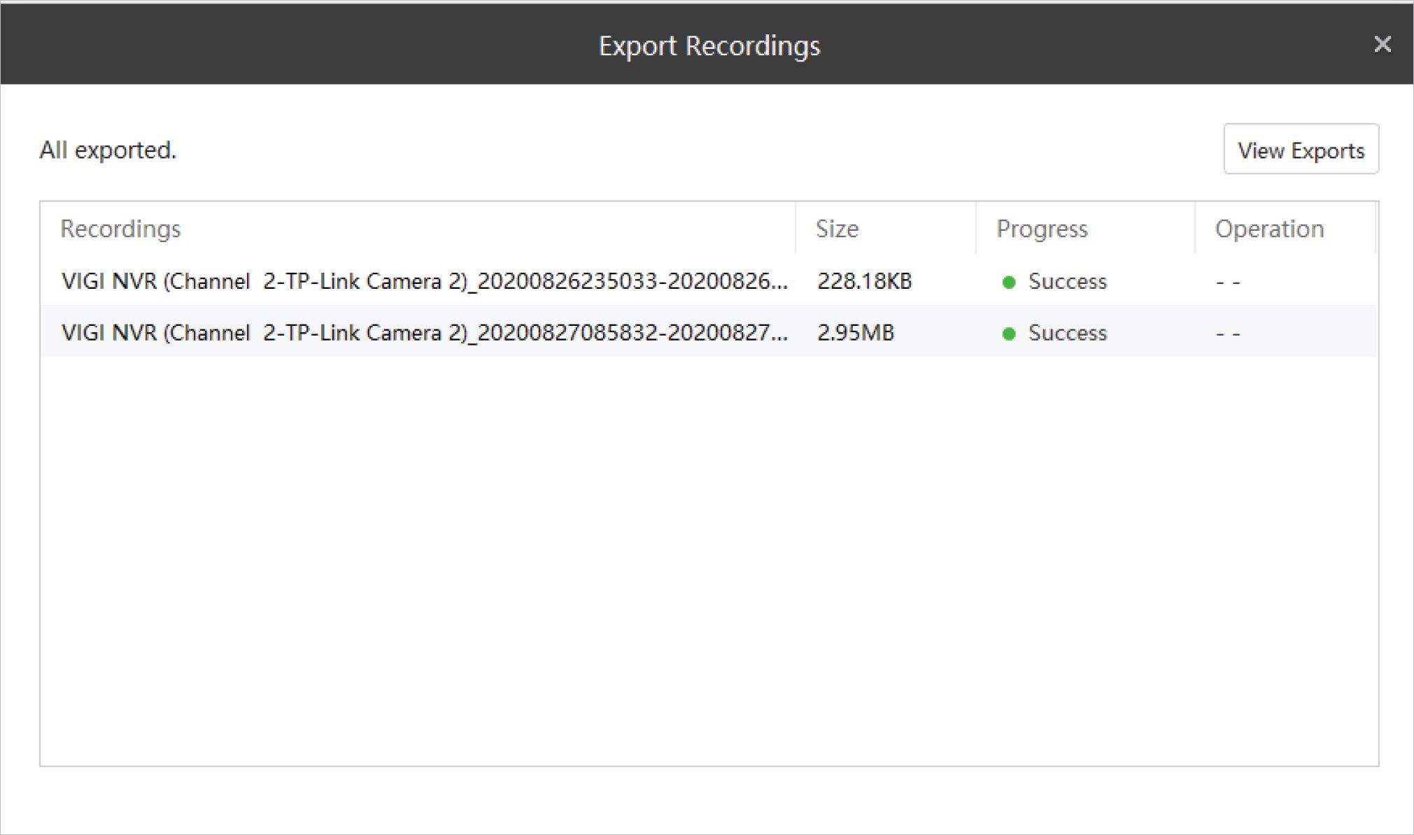Click divider between Size and Progress headers
1414x835 pixels.
(x=976, y=229)
